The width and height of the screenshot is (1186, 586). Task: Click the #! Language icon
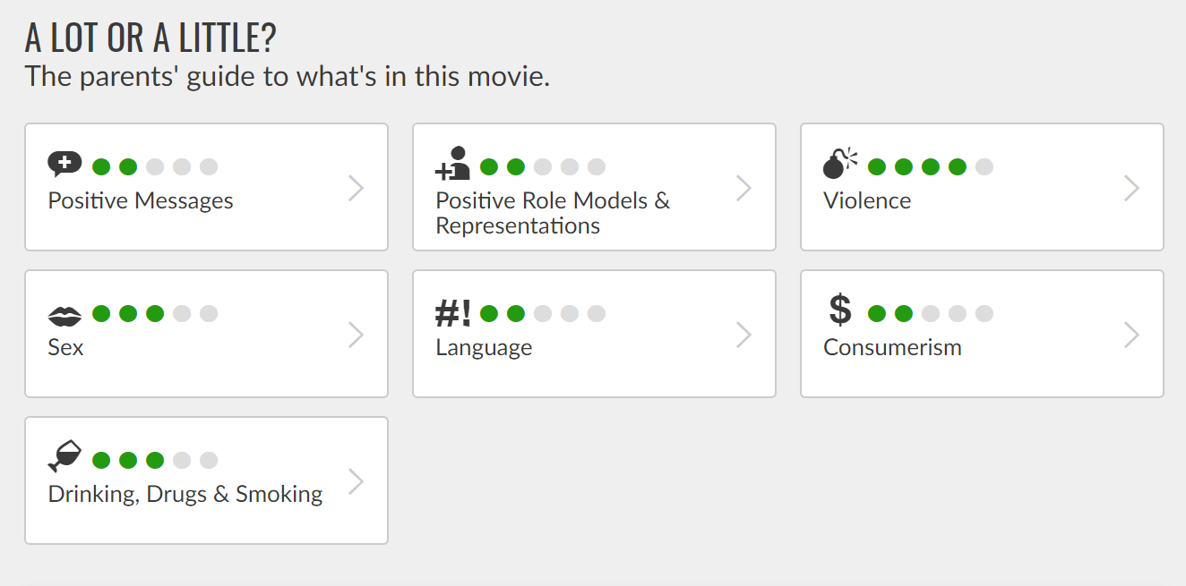tap(453, 313)
